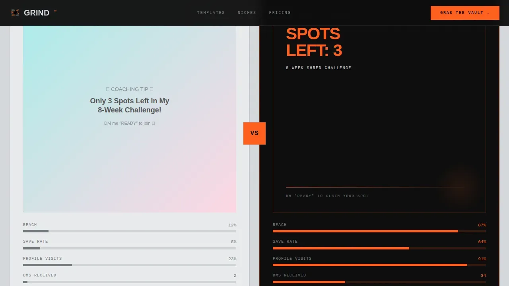Click the gray DMs Received progress bar

click(x=130, y=282)
